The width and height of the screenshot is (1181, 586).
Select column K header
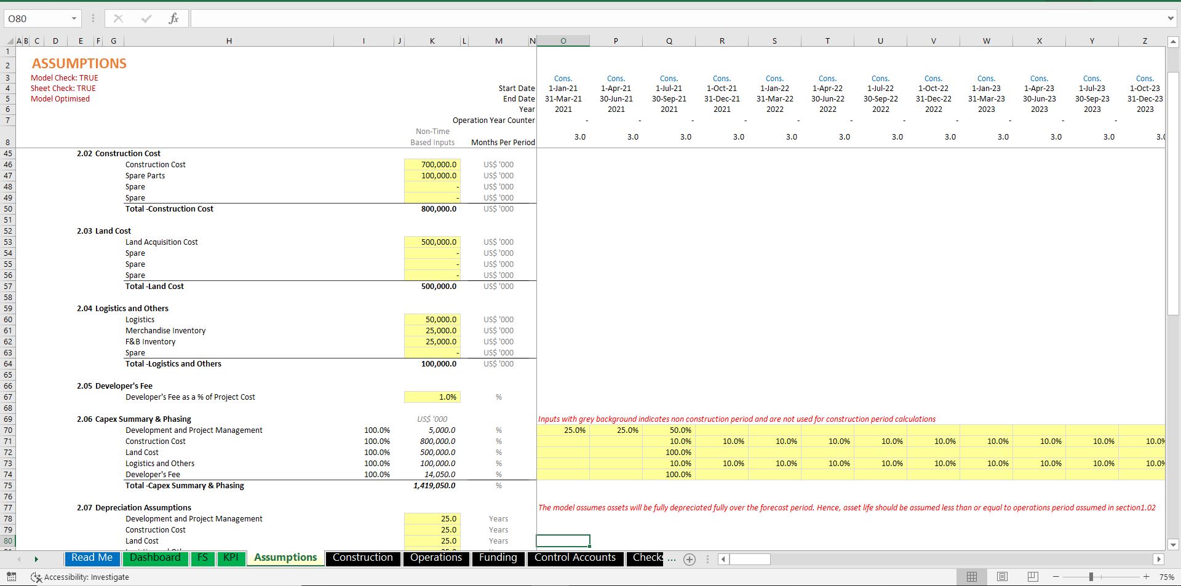[432, 41]
